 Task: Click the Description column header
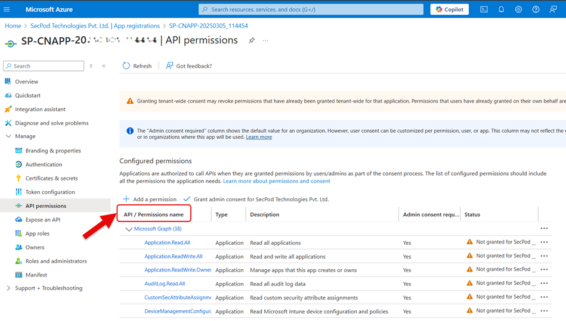click(x=265, y=215)
